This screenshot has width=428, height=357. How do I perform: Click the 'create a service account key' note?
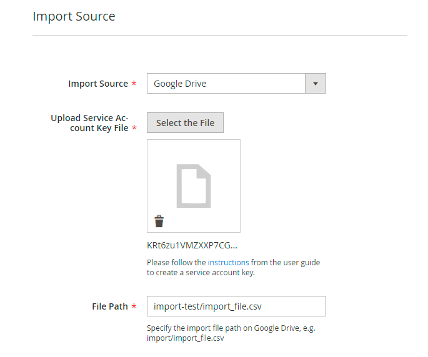pos(201,273)
